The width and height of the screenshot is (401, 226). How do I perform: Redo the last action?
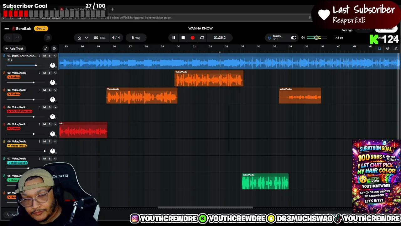17,38
